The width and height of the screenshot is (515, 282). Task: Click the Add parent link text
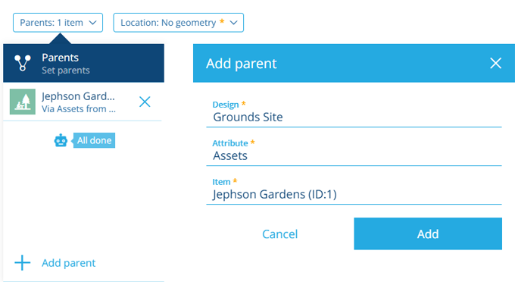69,263
